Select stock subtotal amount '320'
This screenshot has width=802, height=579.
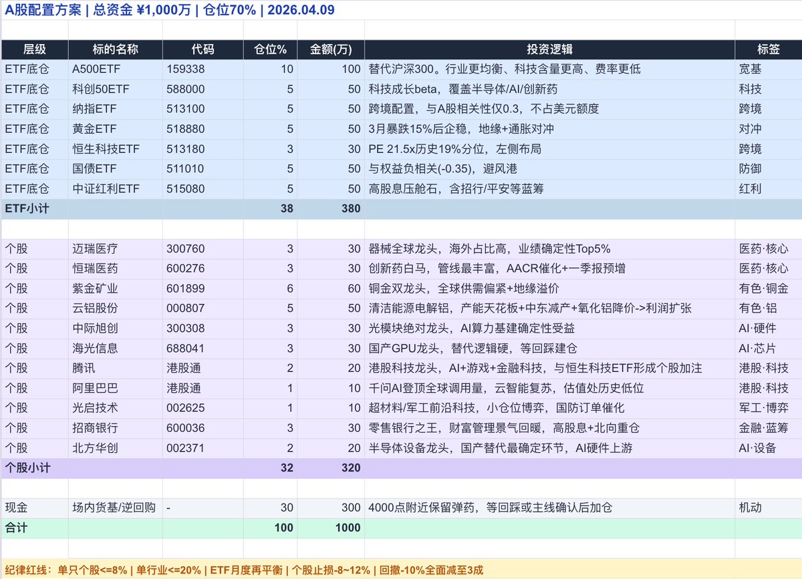point(331,468)
